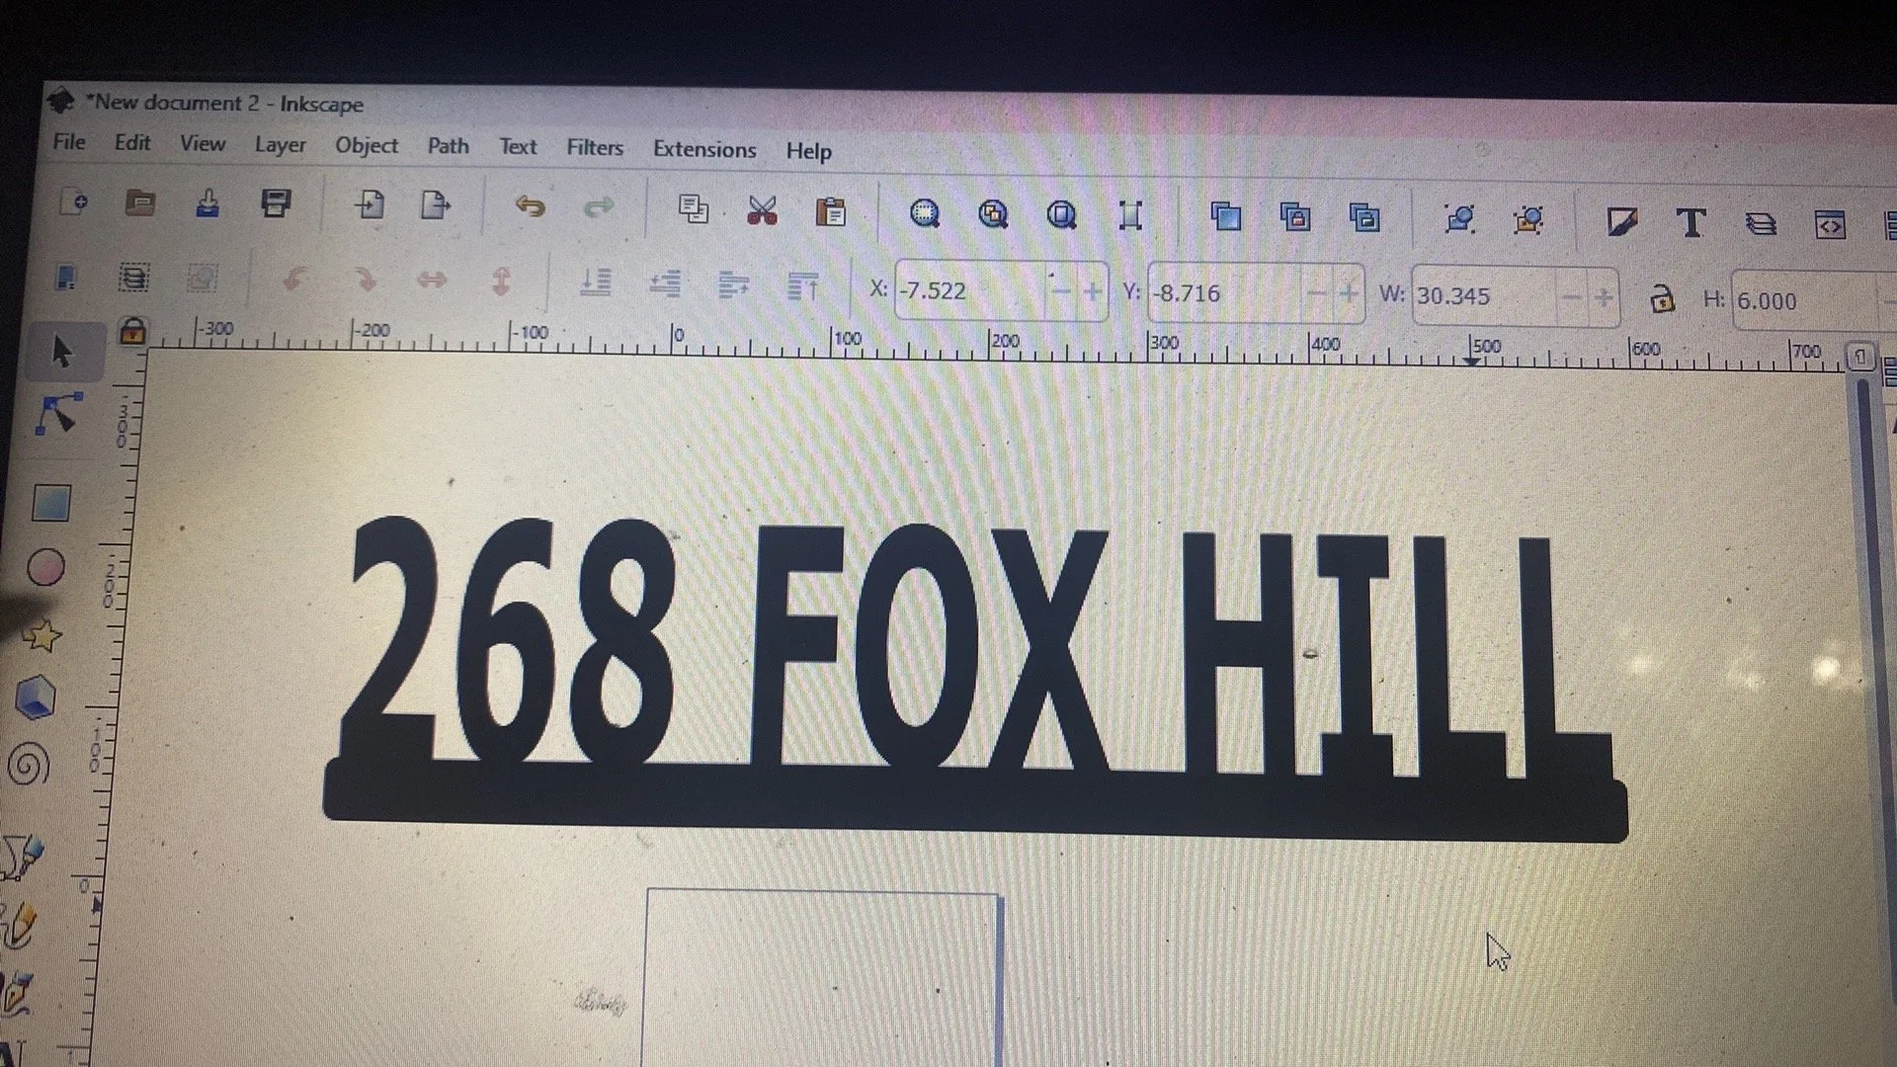The width and height of the screenshot is (1897, 1067).
Task: Click the Y coordinate input field
Action: 1223,293
